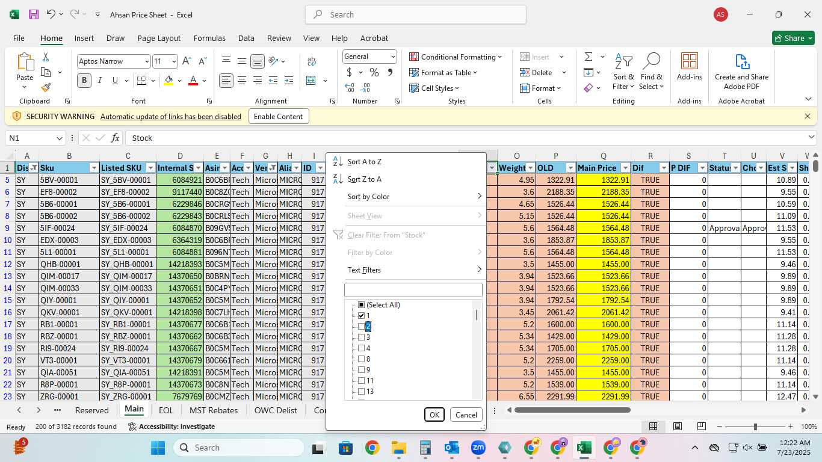
Task: Expand Text Filters submenu
Action: [x=415, y=270]
